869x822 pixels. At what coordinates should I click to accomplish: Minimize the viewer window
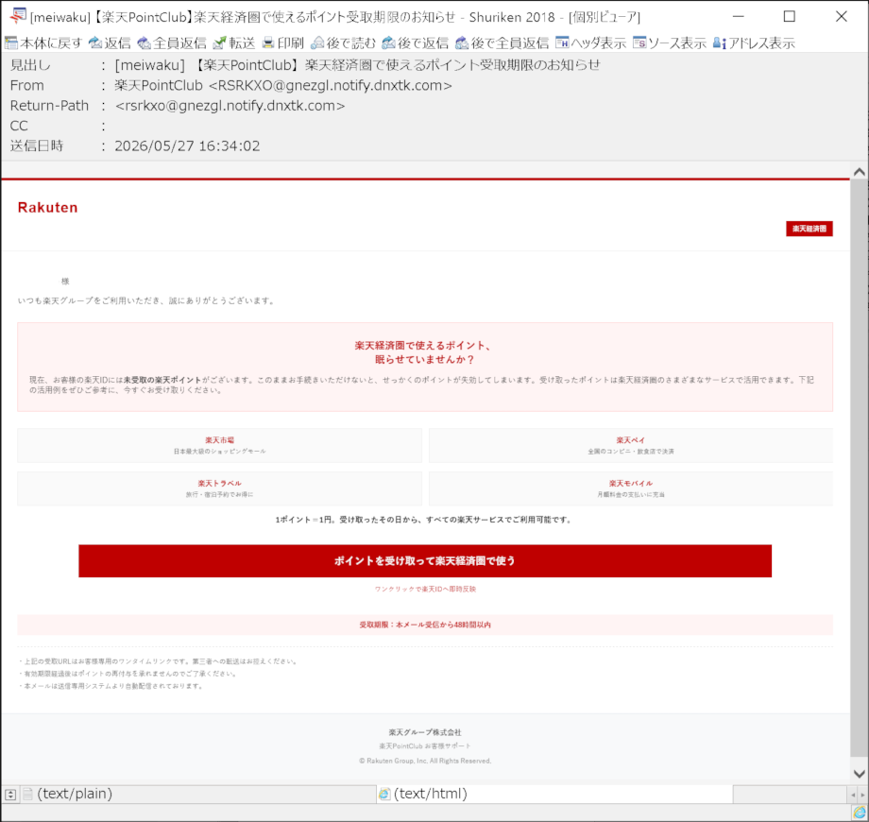[x=739, y=16]
